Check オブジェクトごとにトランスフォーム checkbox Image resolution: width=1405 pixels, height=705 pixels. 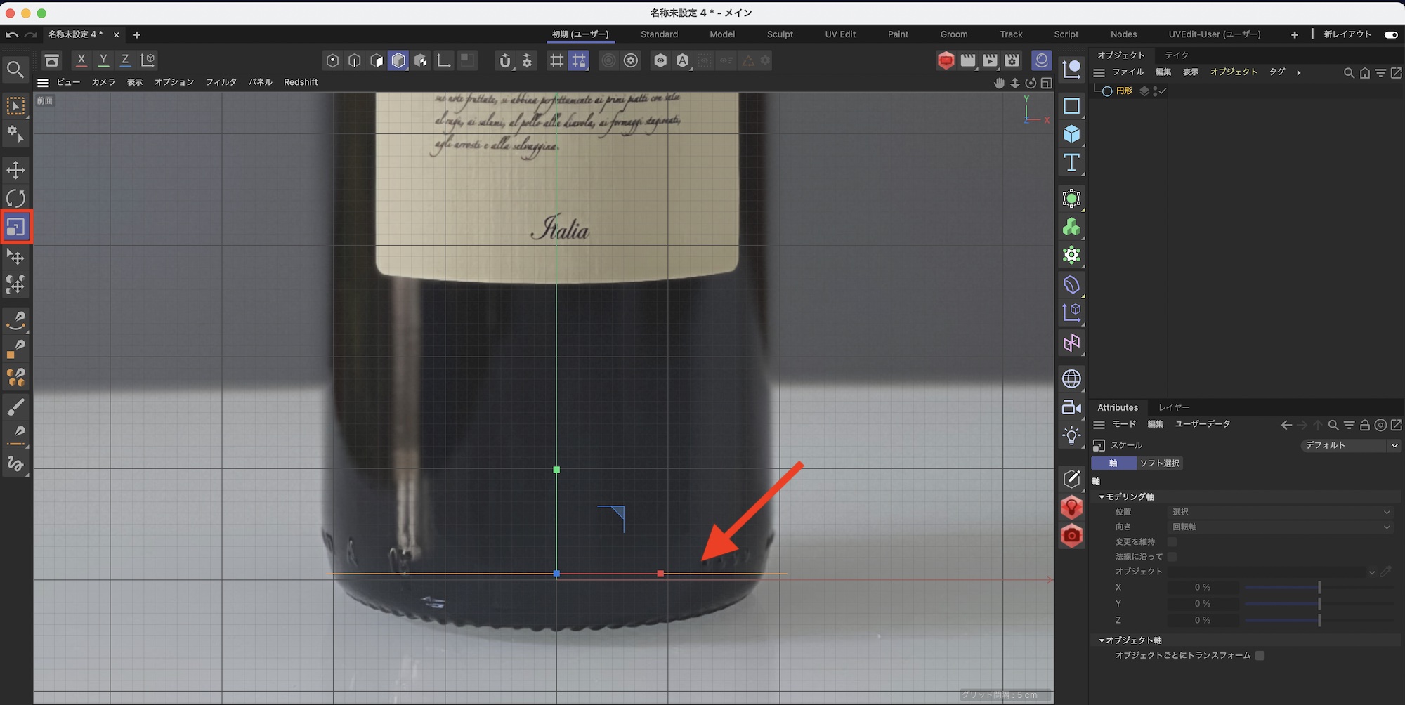click(1260, 655)
